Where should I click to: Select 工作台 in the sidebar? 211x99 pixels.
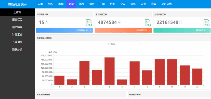coord(18,12)
